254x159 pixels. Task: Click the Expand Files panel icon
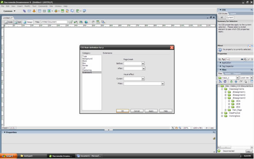pos(251,82)
